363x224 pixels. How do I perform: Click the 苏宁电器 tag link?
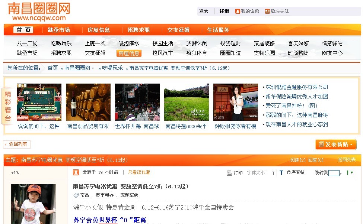[x=105, y=195]
